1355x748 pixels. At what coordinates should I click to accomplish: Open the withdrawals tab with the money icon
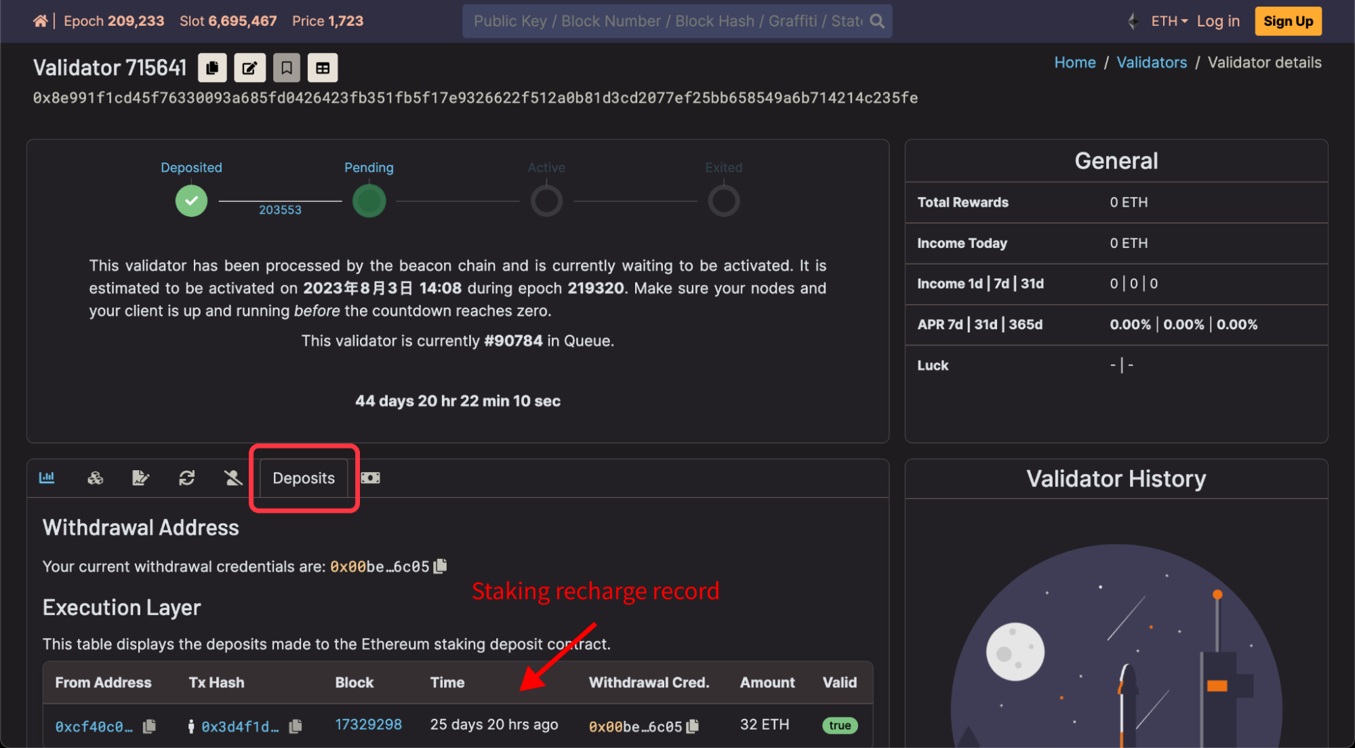(x=371, y=478)
